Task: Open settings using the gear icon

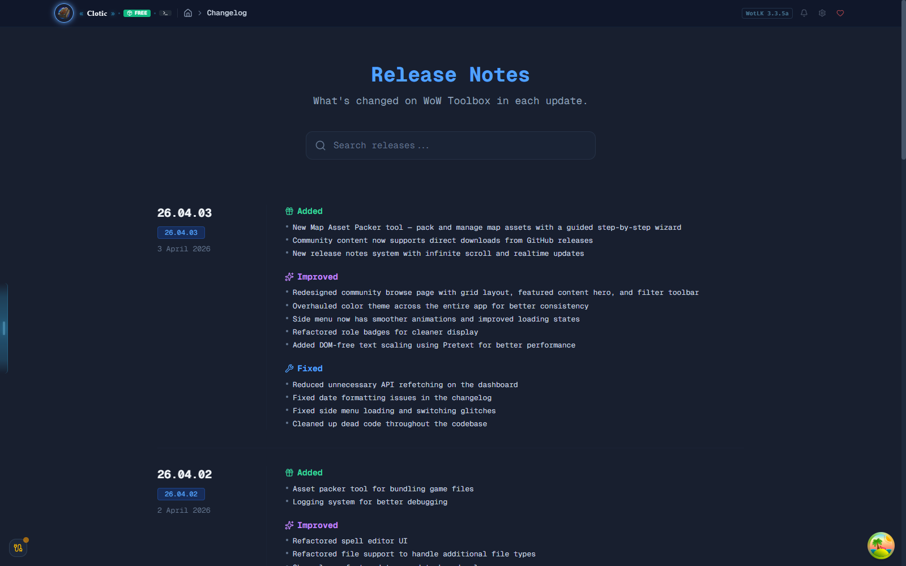Action: [x=822, y=12]
